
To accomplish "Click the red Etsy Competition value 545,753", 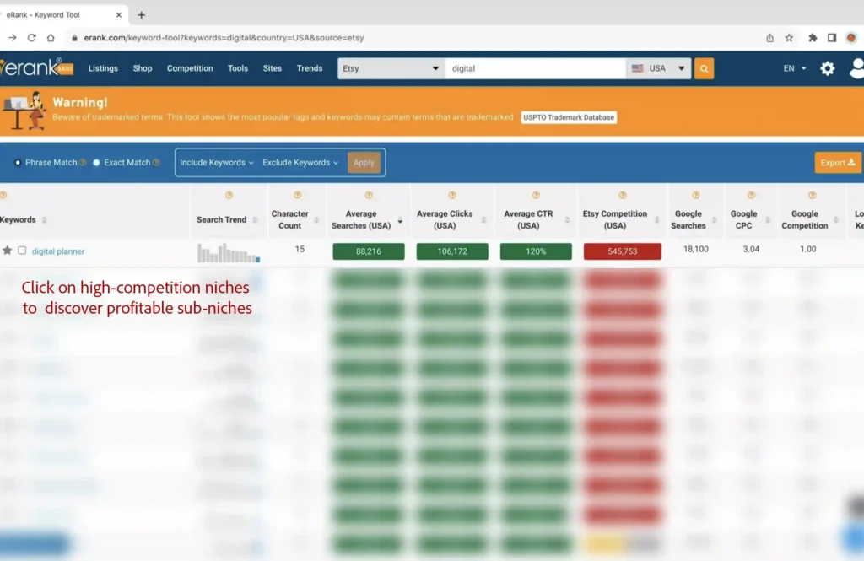I will tap(622, 251).
